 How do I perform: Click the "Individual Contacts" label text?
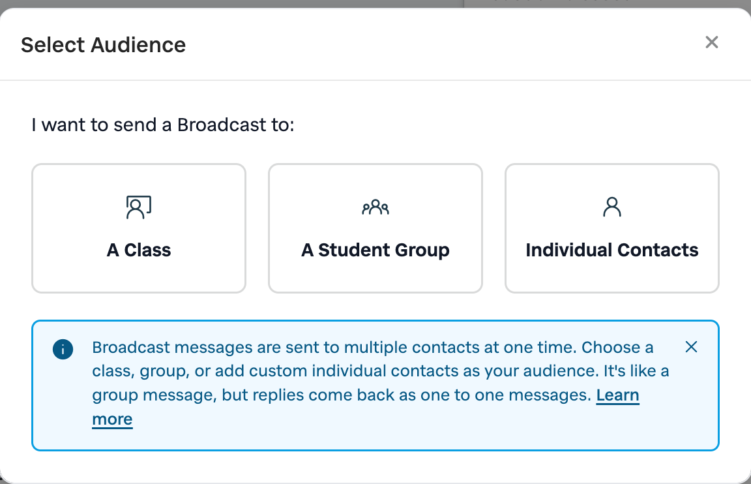click(x=612, y=250)
